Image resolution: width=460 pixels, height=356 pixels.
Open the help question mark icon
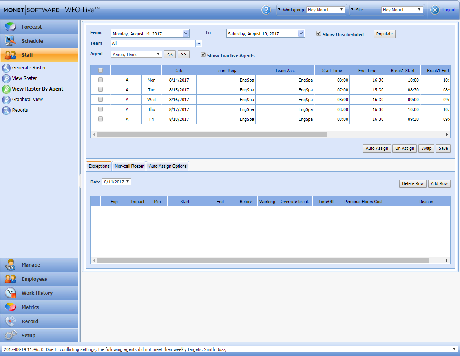[266, 10]
